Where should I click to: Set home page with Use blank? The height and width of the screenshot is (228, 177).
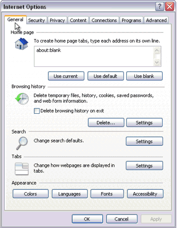(145, 76)
